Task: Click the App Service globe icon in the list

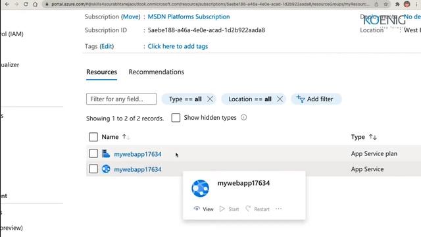Action: 106,169
